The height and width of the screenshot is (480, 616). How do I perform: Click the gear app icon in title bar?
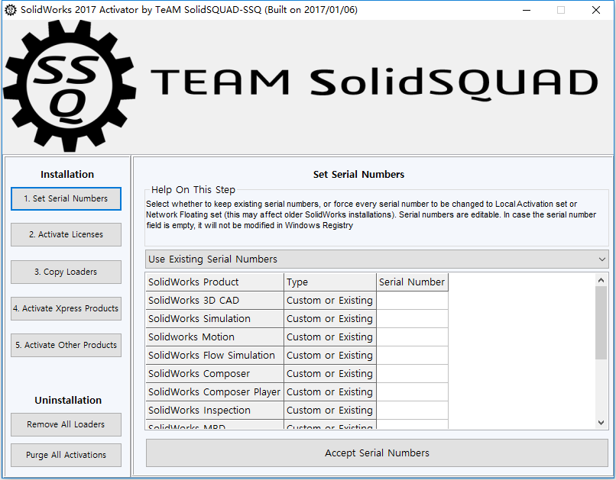click(10, 10)
